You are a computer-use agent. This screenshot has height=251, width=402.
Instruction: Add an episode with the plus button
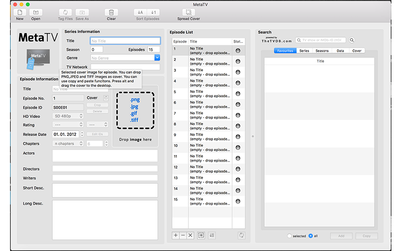(x=176, y=235)
